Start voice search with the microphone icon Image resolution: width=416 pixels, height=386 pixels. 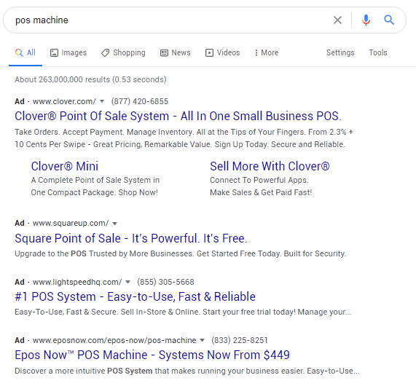(x=366, y=20)
